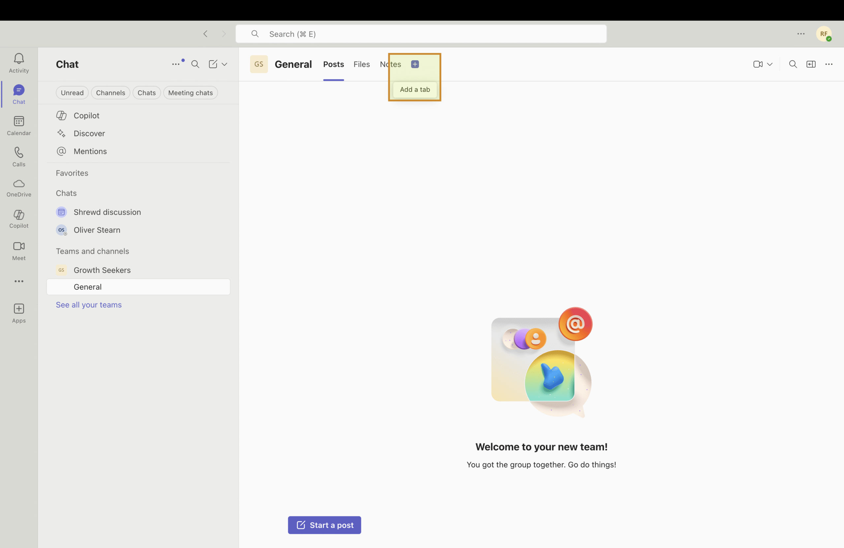Expand the new chat dropdown chevron
The height and width of the screenshot is (548, 844).
pos(225,64)
